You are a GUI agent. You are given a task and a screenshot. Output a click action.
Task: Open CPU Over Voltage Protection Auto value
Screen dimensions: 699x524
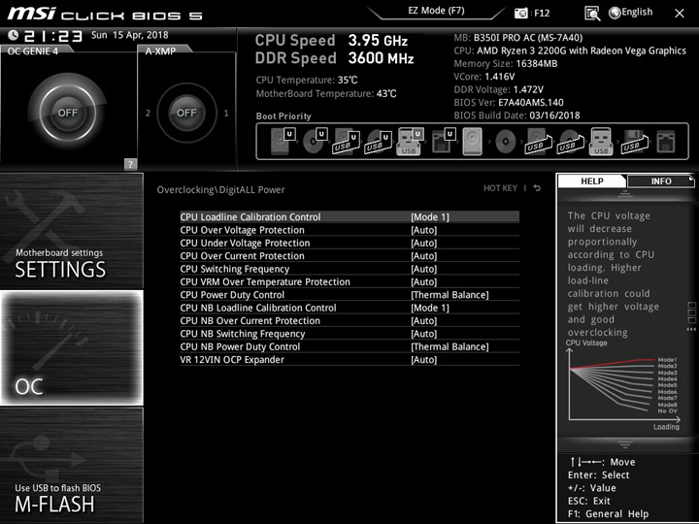tap(424, 230)
